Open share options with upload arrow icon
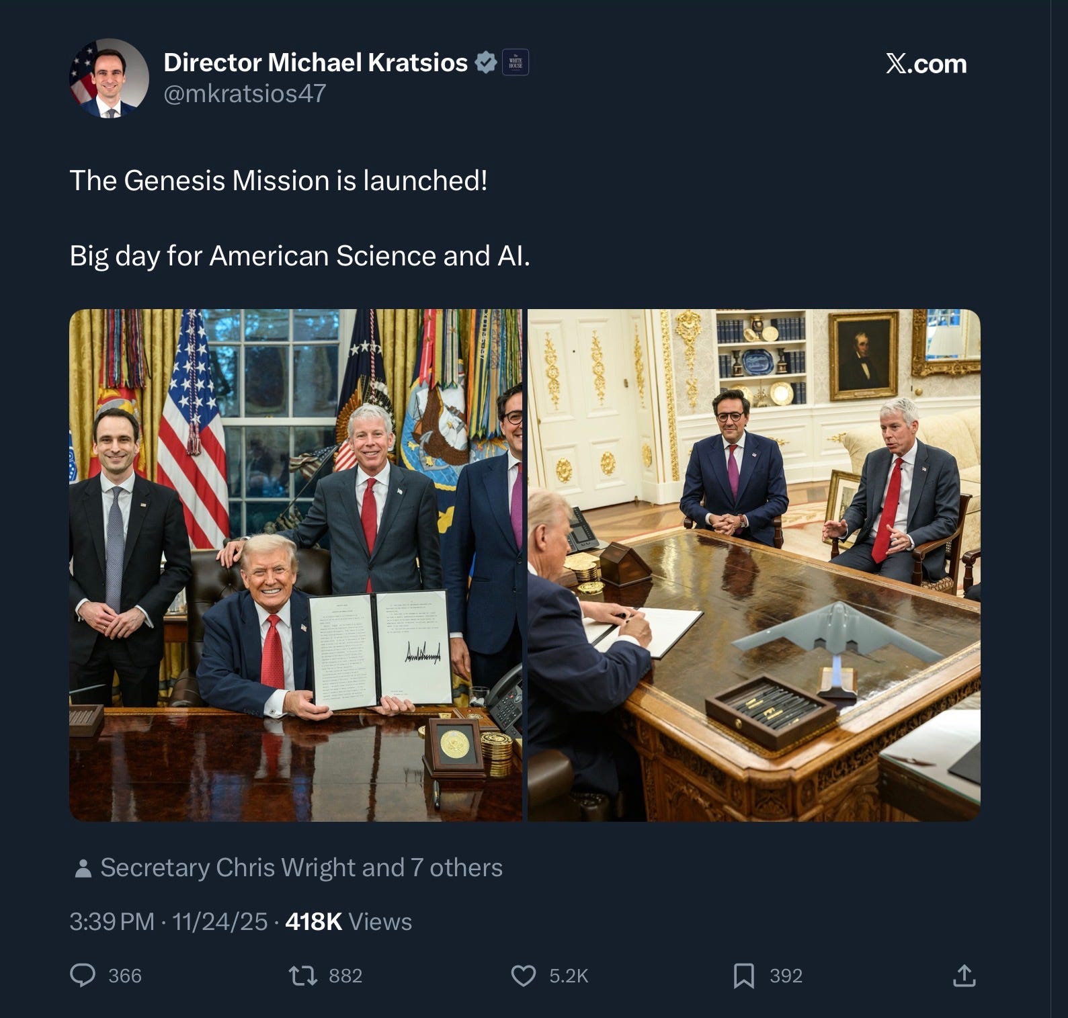The image size is (1068, 1018). pyautogui.click(x=964, y=975)
